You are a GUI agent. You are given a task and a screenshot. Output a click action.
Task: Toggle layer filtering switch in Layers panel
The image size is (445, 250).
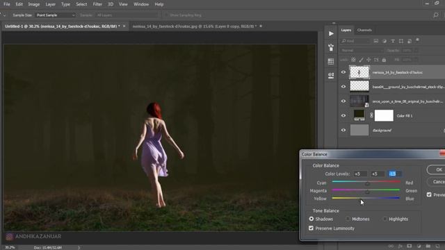417,40
